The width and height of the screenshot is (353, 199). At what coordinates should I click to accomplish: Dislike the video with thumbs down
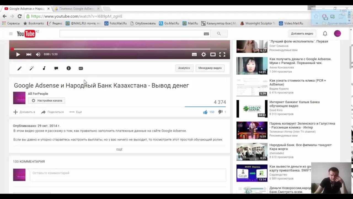[x=220, y=112]
